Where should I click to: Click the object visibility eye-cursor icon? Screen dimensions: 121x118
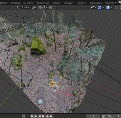tap(92, 7)
